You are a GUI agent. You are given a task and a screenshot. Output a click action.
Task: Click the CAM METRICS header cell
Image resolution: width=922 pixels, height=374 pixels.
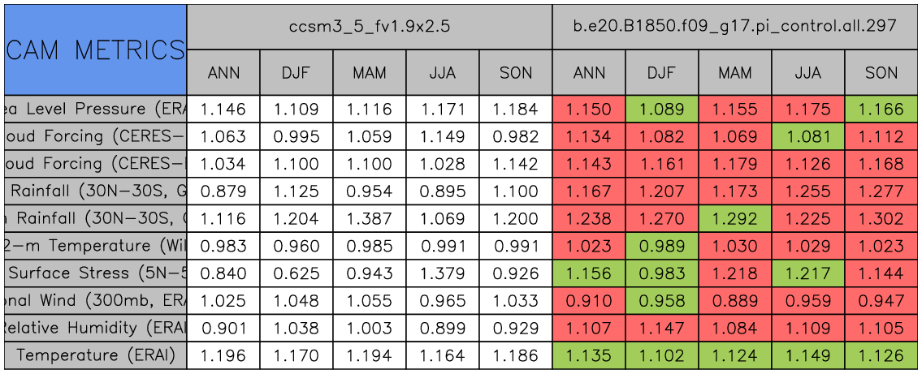(95, 49)
